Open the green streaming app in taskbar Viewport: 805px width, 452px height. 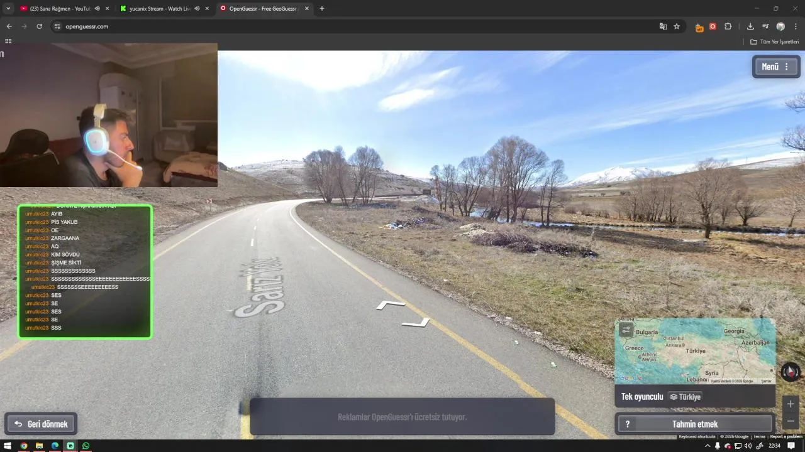point(70,446)
